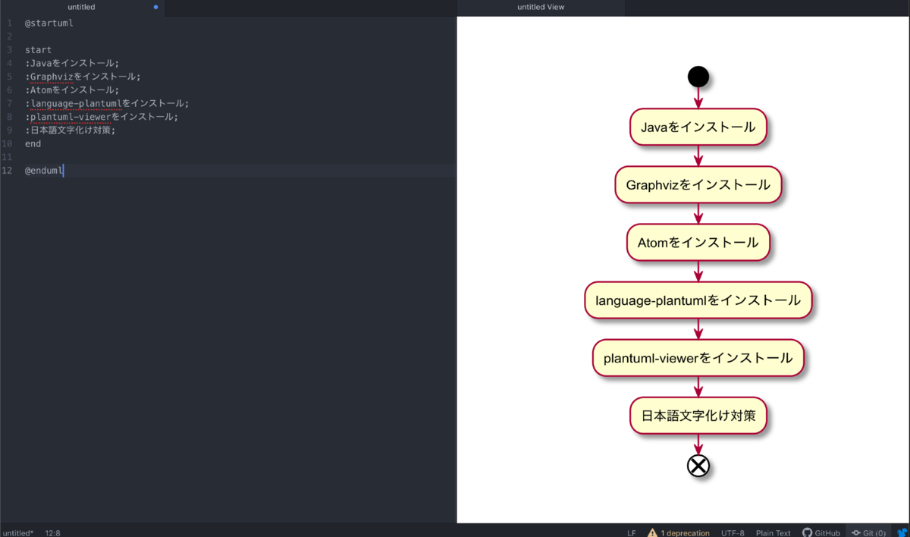The height and width of the screenshot is (537, 910).
Task: Click ':日本語文字化け対策;' code line
Action: click(70, 130)
